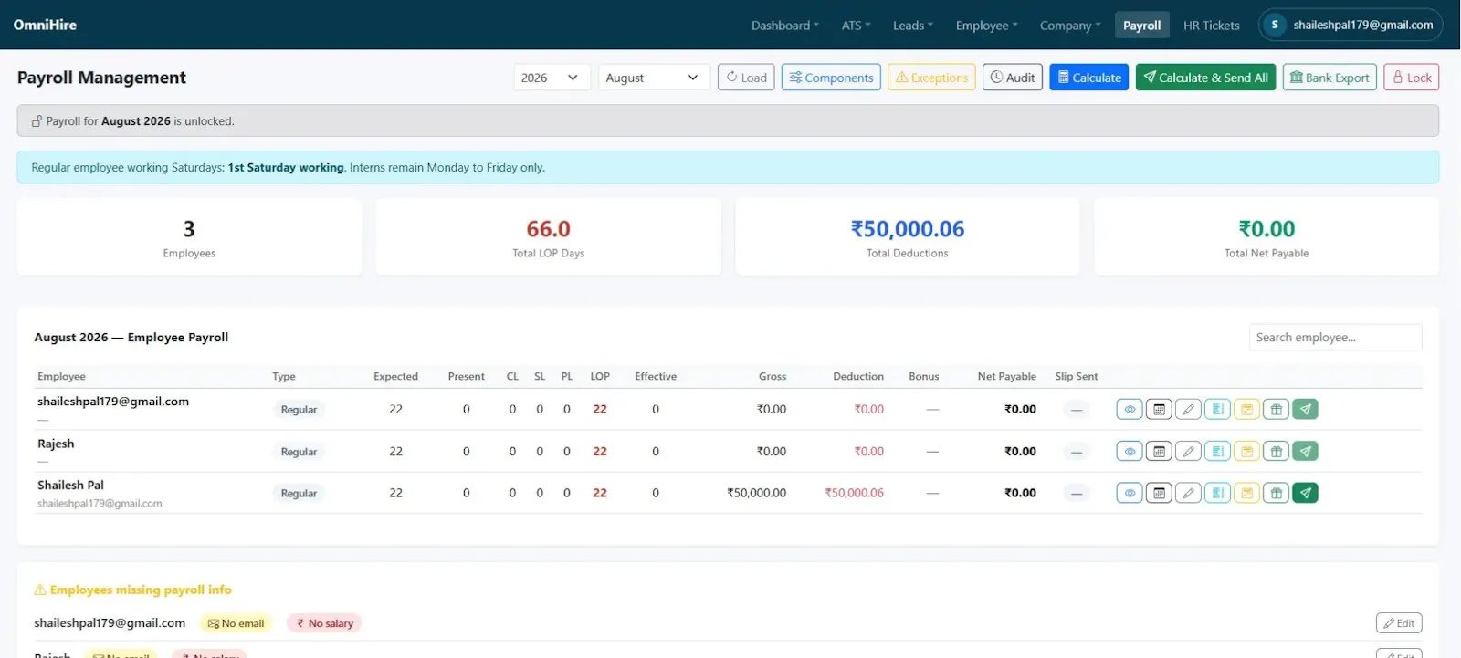Click the eye view icon in Rajesh's row

[x=1130, y=451]
